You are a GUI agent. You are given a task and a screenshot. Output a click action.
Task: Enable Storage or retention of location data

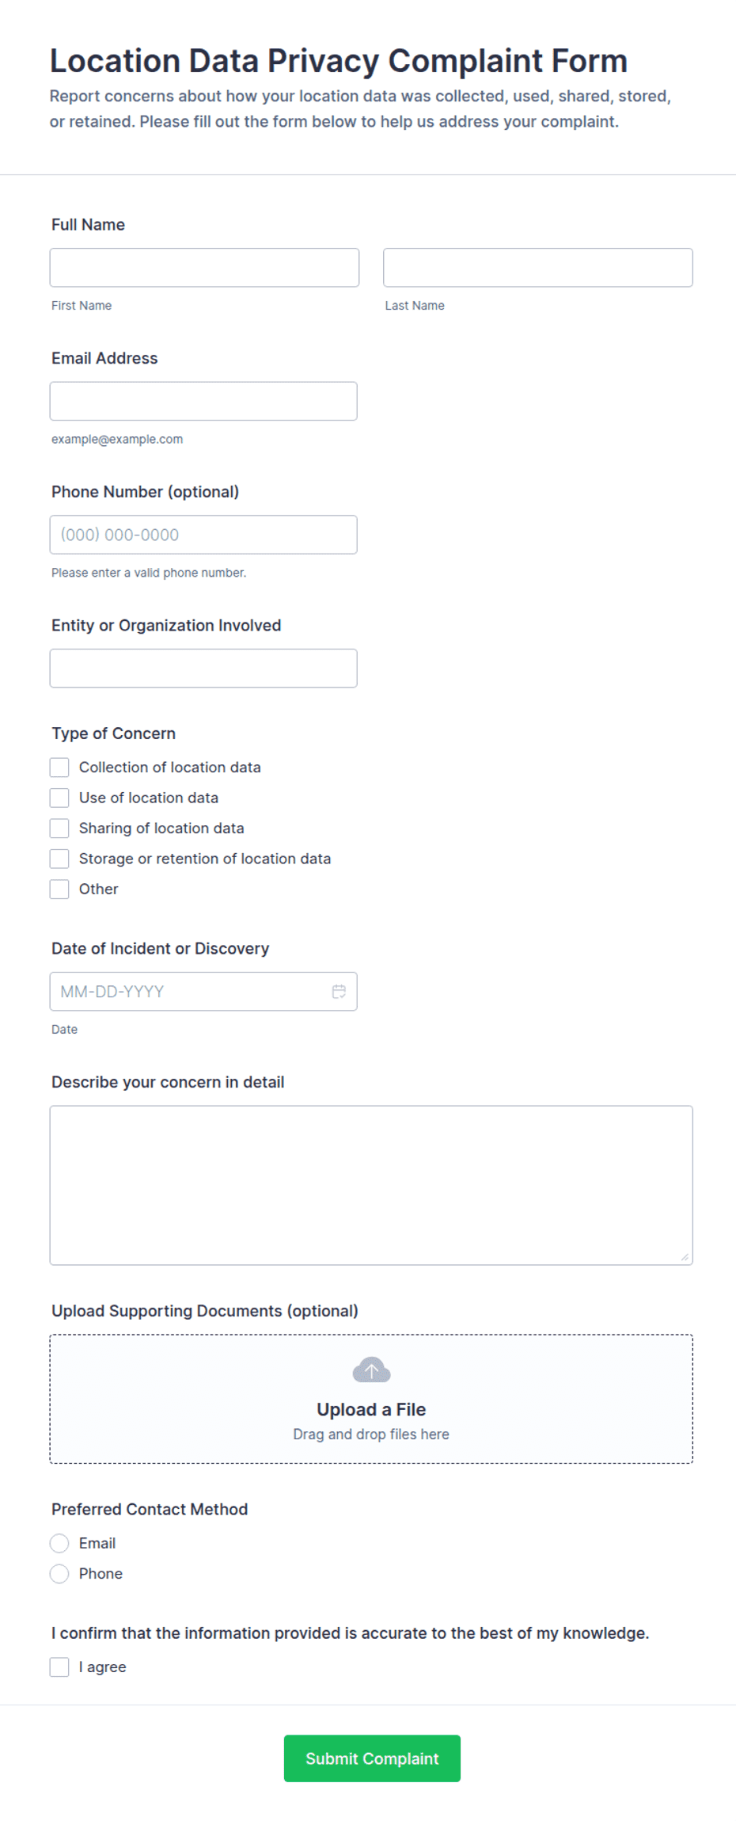pos(59,859)
